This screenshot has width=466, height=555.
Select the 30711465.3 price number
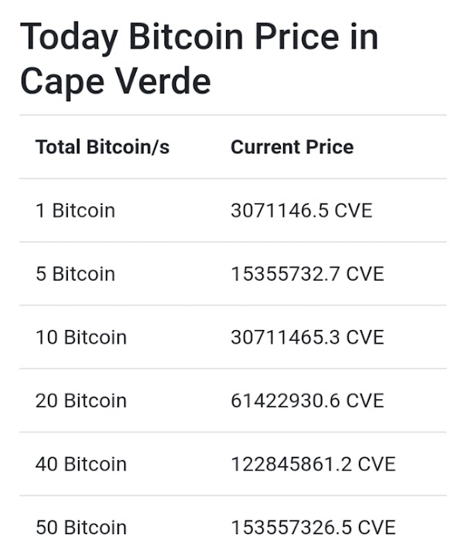pos(285,337)
